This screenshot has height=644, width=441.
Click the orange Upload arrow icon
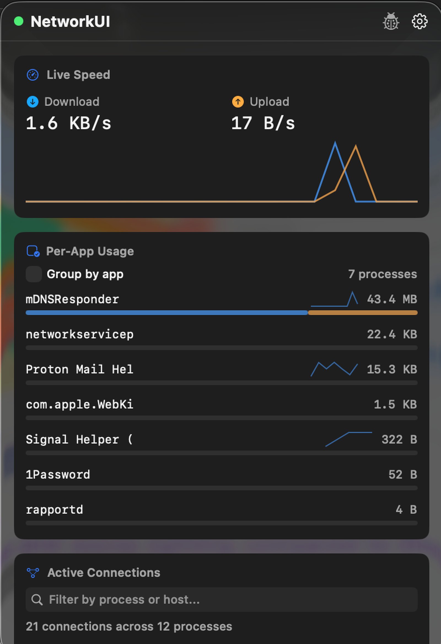point(238,102)
